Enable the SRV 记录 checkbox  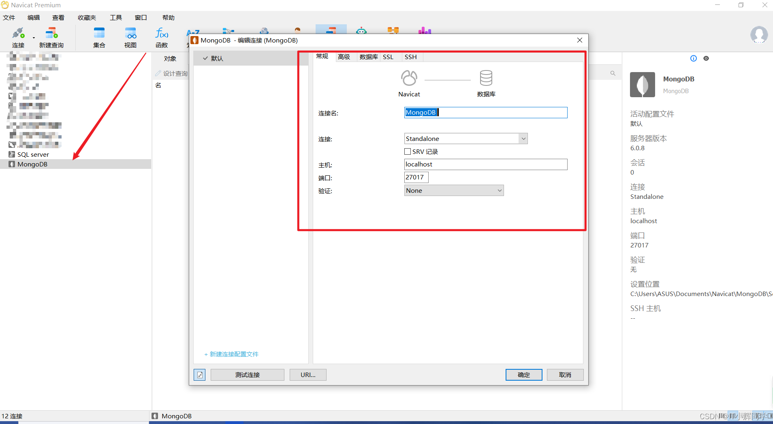point(408,151)
